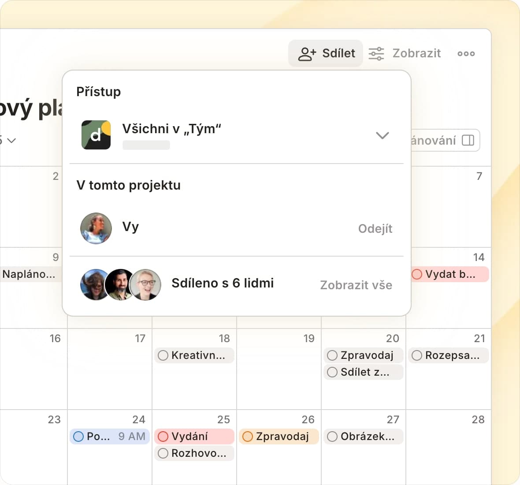Toggle the side panel layout icon
The height and width of the screenshot is (485, 520).
point(468,140)
